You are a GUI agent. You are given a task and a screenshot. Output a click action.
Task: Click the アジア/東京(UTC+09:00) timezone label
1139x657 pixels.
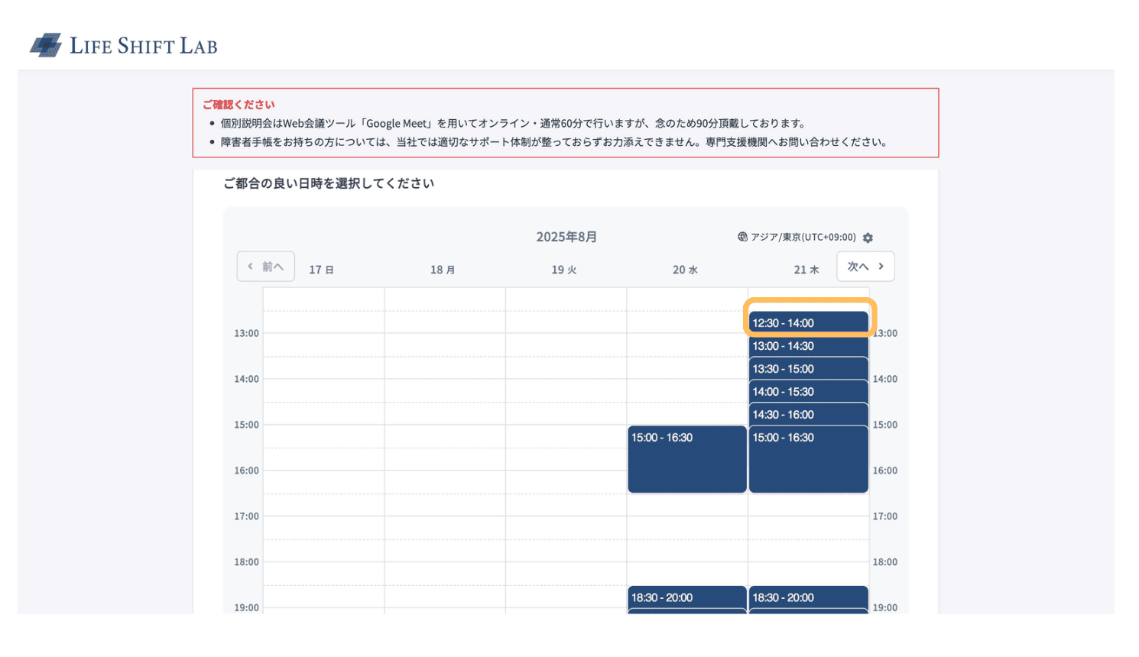(x=803, y=237)
